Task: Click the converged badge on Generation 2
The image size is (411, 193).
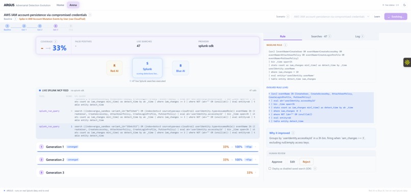Action: 72,159
